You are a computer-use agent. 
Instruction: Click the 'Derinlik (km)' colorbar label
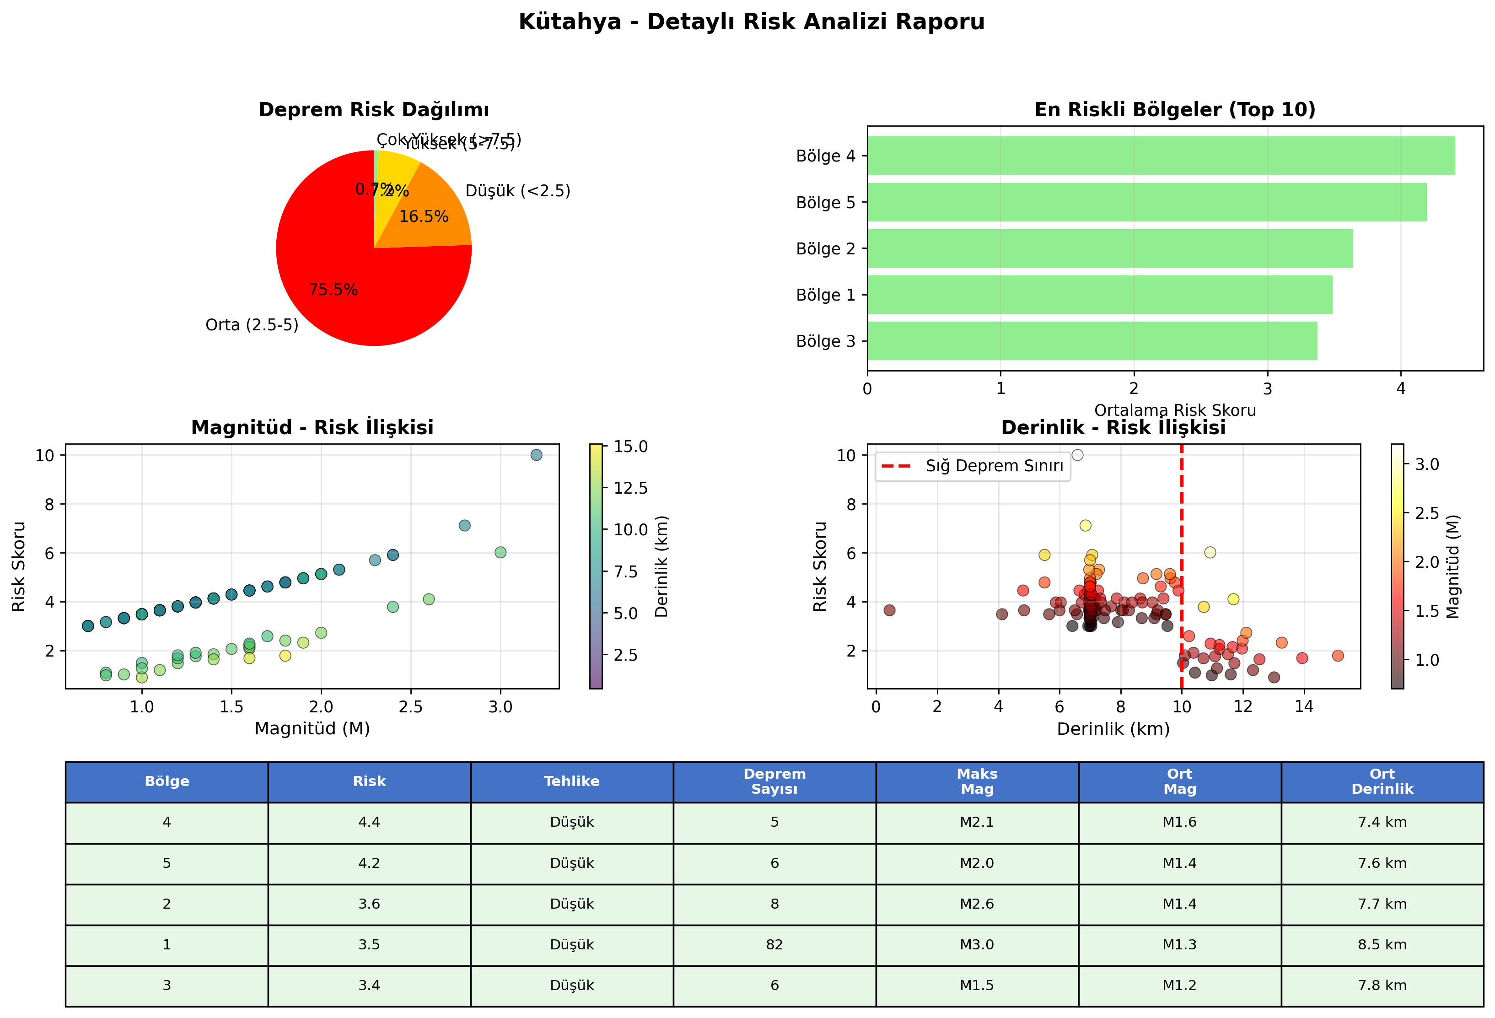click(x=662, y=566)
